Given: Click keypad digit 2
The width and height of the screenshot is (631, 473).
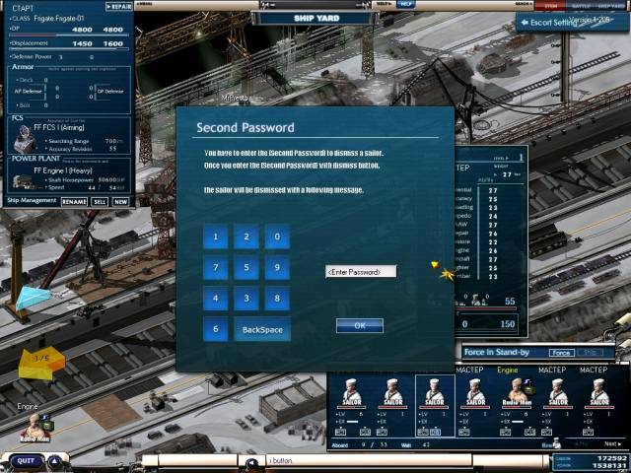Looking at the screenshot, I should coord(246,236).
